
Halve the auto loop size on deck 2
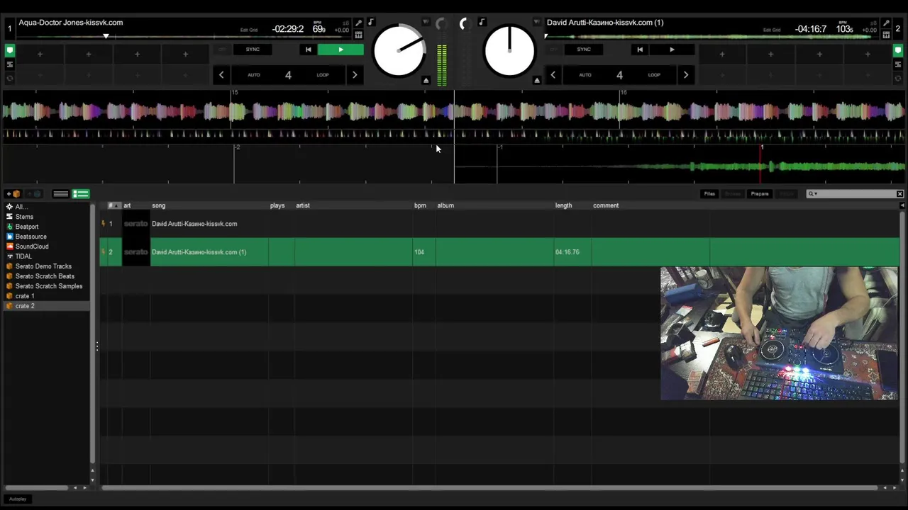click(x=553, y=74)
